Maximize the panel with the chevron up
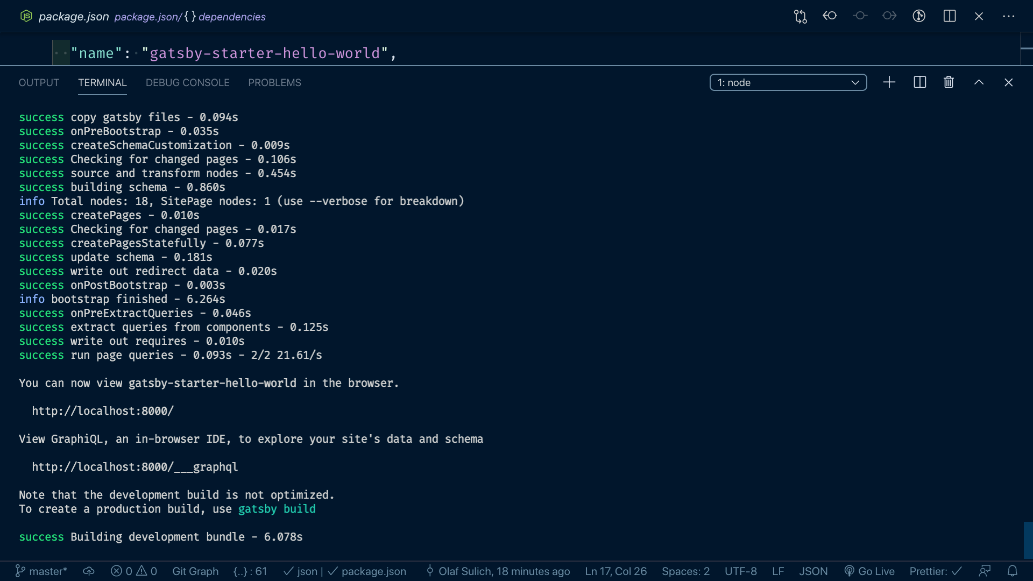This screenshot has height=581, width=1033. pos(979,82)
